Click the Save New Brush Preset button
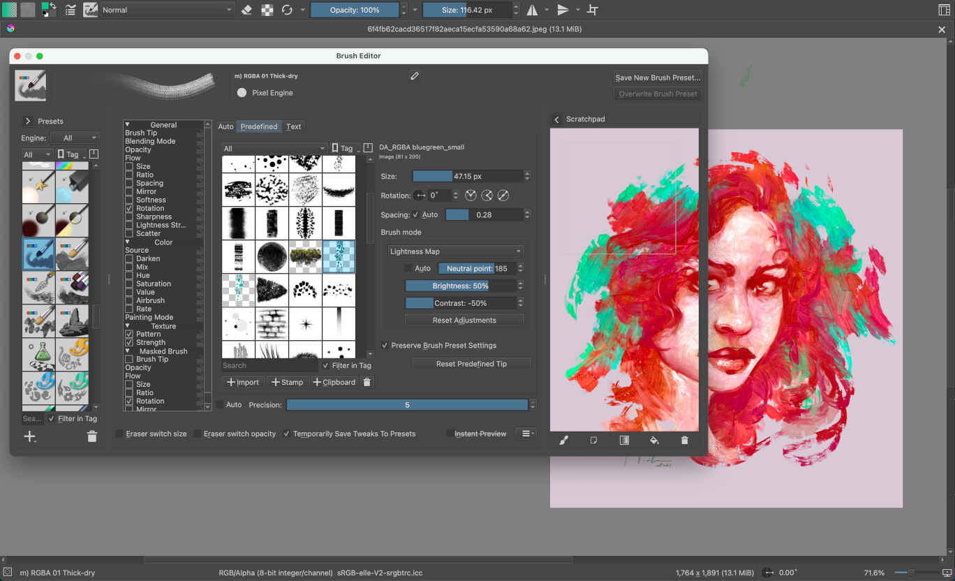This screenshot has height=581, width=955. (656, 78)
